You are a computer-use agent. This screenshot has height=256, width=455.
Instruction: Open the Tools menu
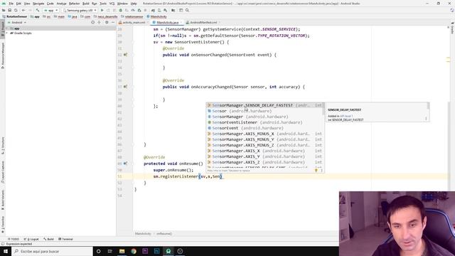(103, 4)
